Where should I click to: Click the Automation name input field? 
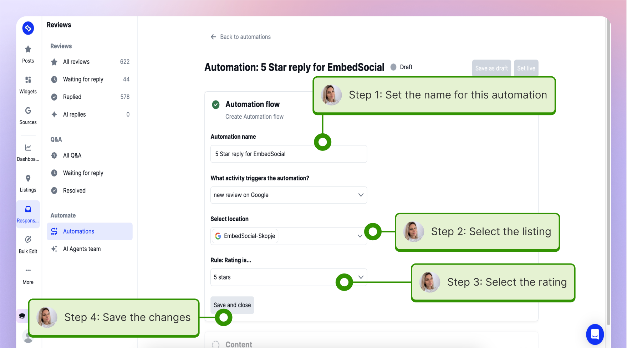pyautogui.click(x=289, y=154)
